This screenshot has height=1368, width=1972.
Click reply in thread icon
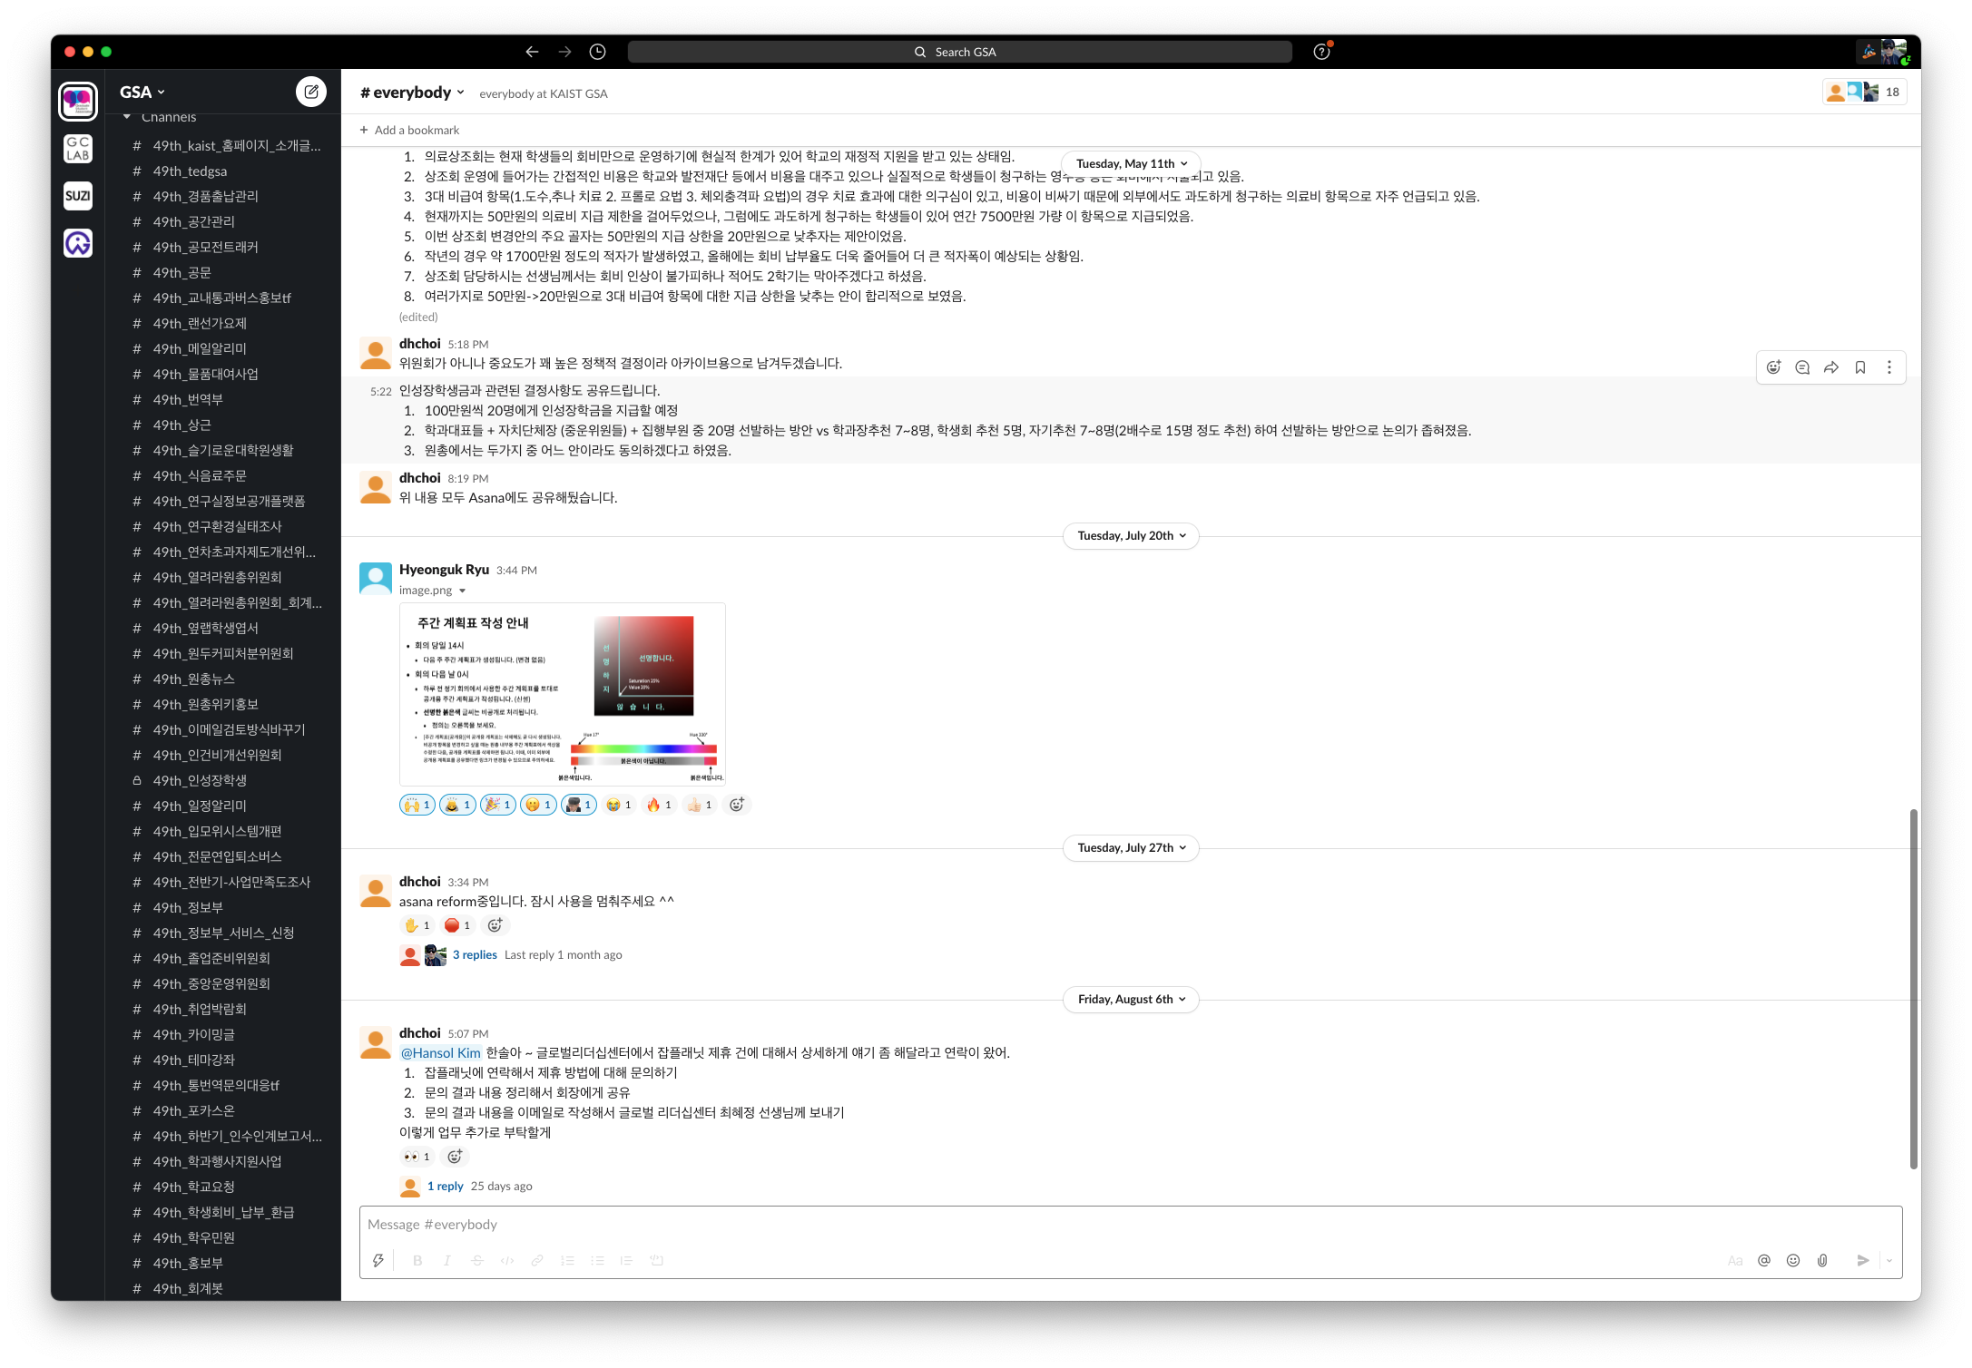tap(1802, 367)
